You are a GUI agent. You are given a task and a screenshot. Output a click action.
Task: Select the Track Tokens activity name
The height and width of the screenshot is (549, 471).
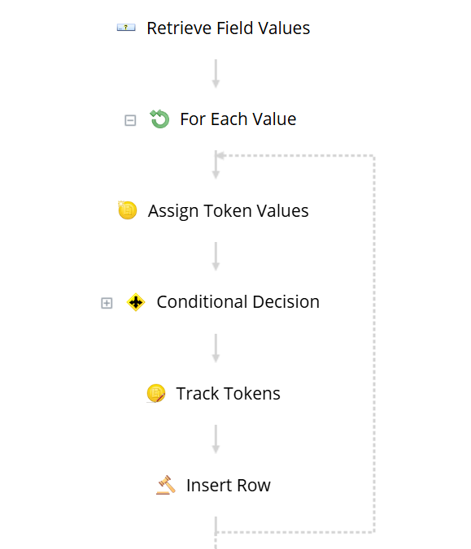[229, 394]
